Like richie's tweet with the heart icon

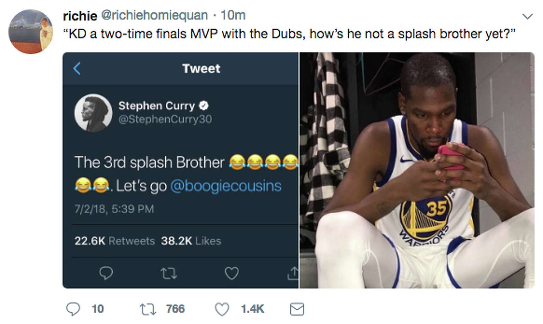coord(222,309)
